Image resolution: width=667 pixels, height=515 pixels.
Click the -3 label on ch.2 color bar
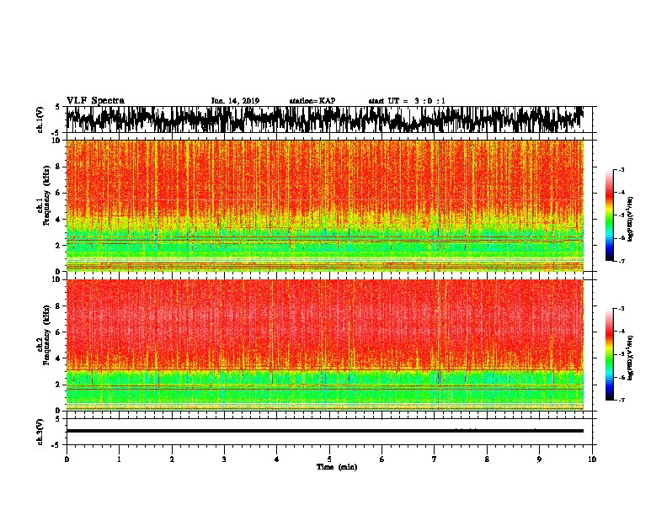pos(621,309)
